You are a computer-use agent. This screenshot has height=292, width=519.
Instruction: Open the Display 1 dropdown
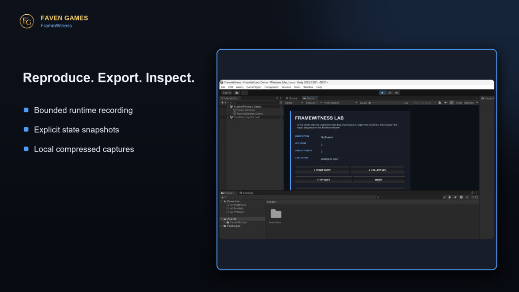314,103
